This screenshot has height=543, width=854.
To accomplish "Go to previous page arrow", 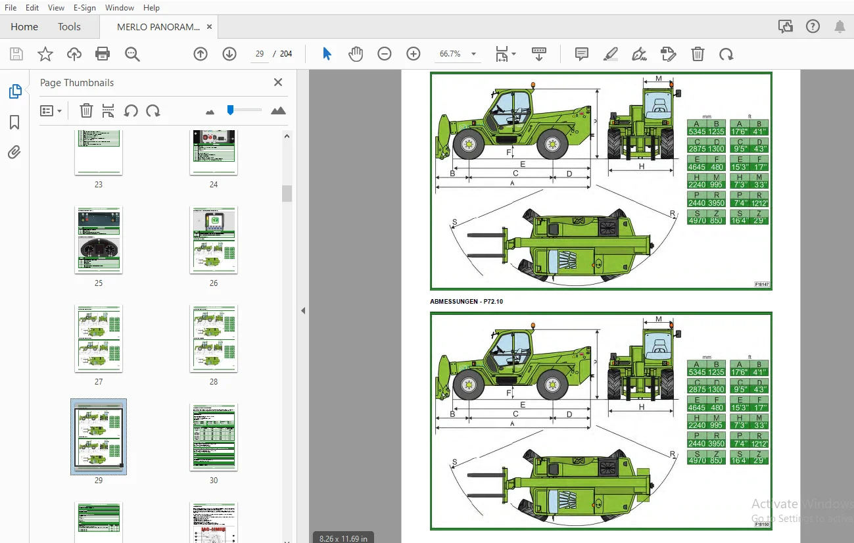I will (201, 54).
